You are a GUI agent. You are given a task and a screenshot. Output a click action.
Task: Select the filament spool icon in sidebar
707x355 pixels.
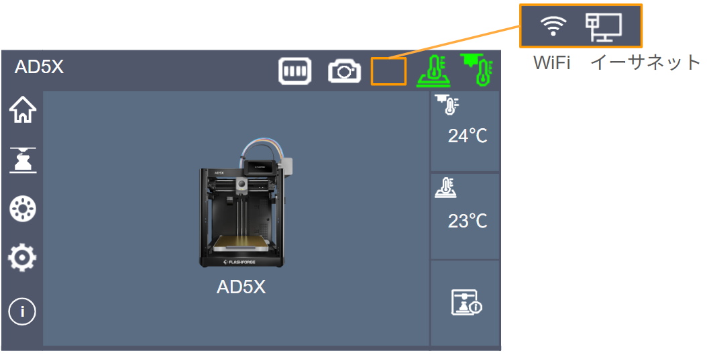click(x=23, y=209)
